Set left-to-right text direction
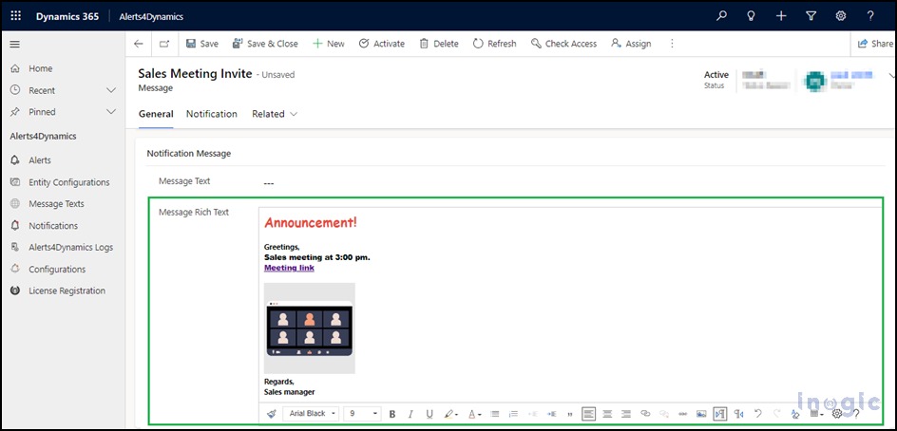 pos(720,413)
